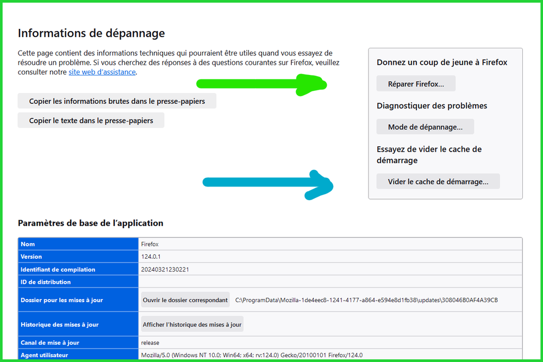The height and width of the screenshot is (362, 543).
Task: Click the Paramètres de base de l'application heading
Action: coord(91,223)
